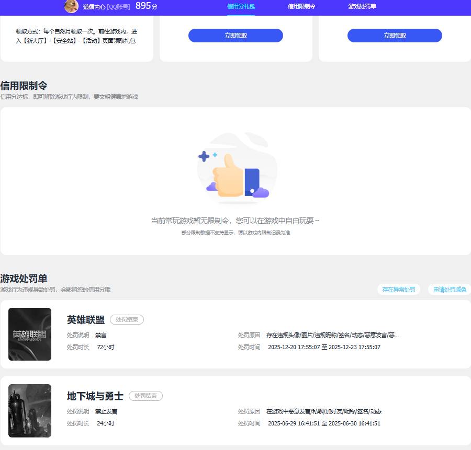
Task: Click the 英雄联盟 game logo thumbnail
Action: pos(30,334)
